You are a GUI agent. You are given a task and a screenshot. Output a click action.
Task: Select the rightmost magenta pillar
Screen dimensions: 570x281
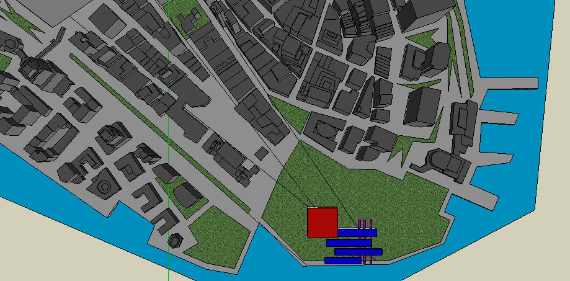tap(370, 223)
